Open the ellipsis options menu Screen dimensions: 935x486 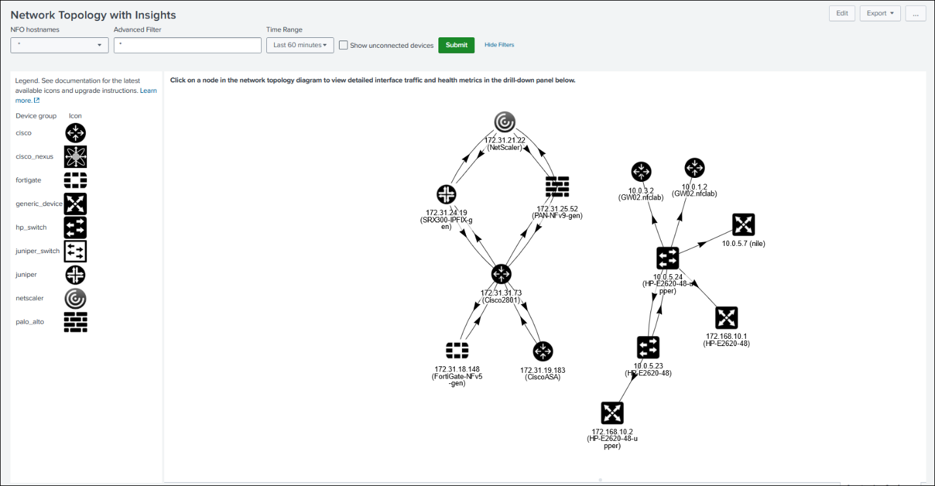pyautogui.click(x=915, y=14)
